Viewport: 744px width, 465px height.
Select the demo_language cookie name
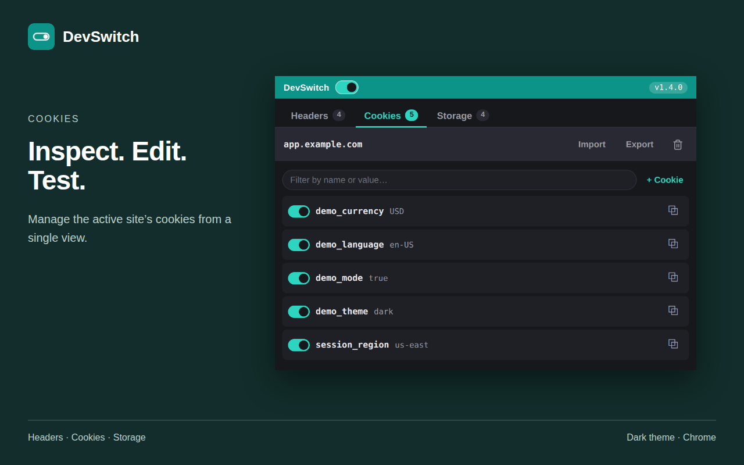click(x=349, y=245)
